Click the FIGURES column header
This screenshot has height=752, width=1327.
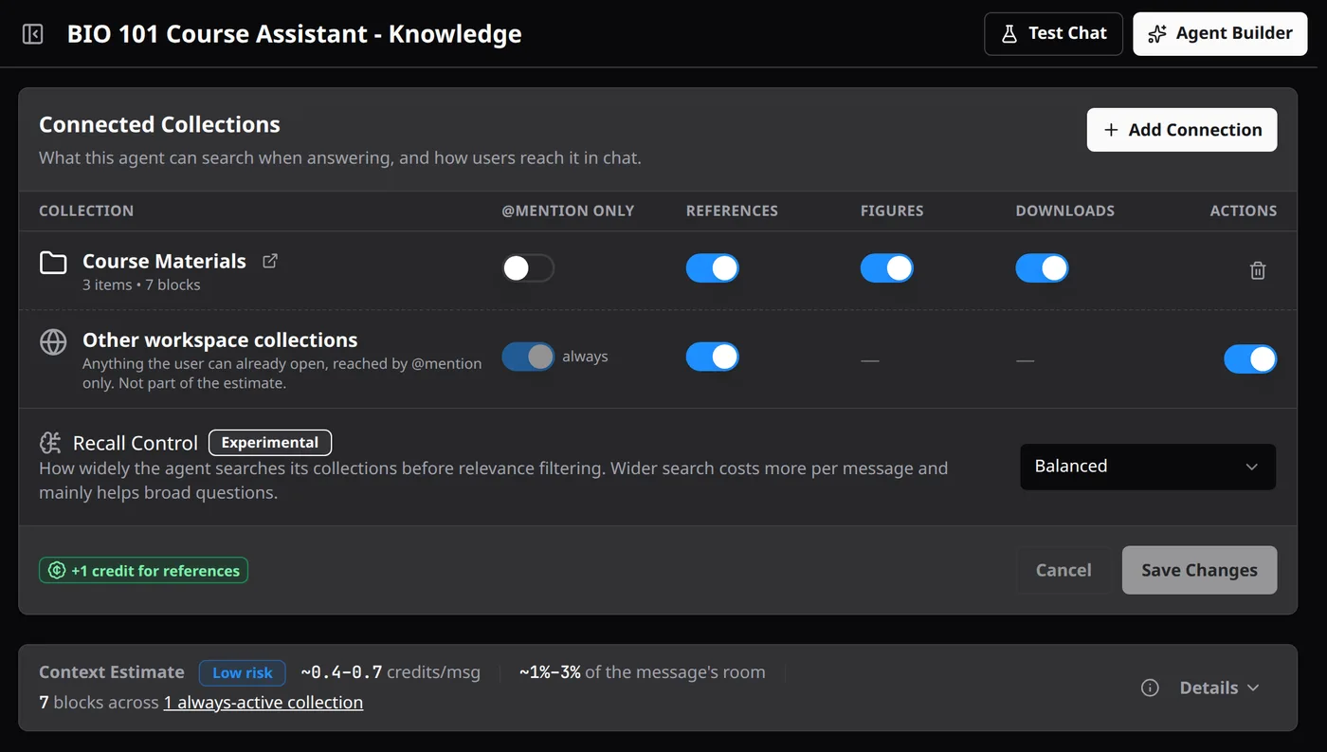point(892,211)
